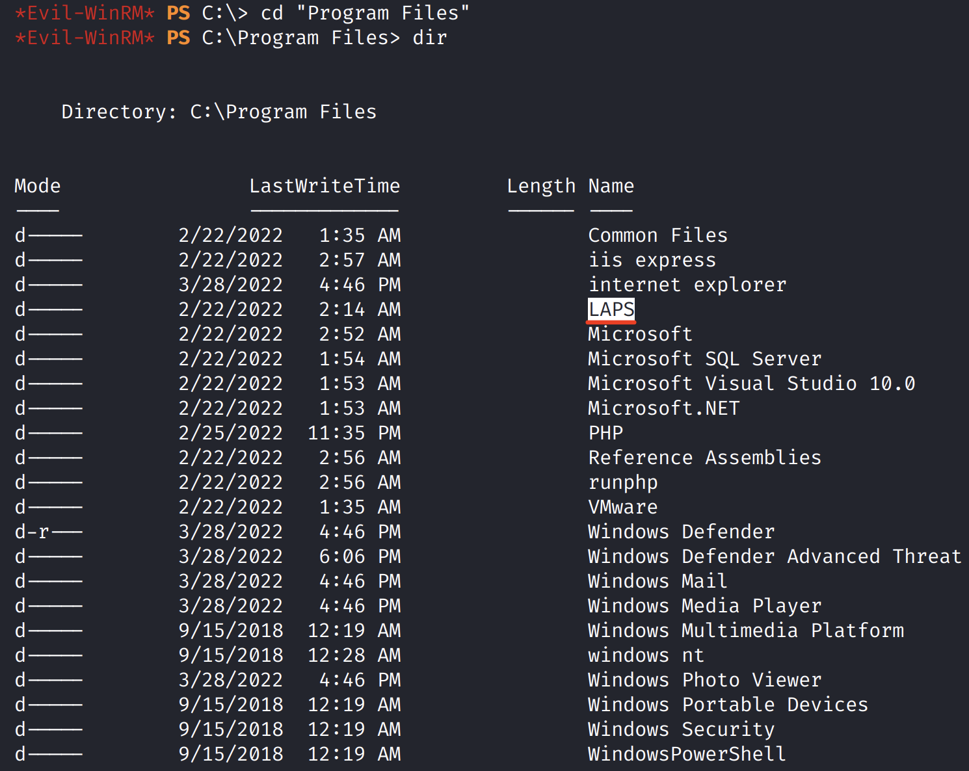Click the Length column header
This screenshot has width=969, height=771.
point(541,186)
